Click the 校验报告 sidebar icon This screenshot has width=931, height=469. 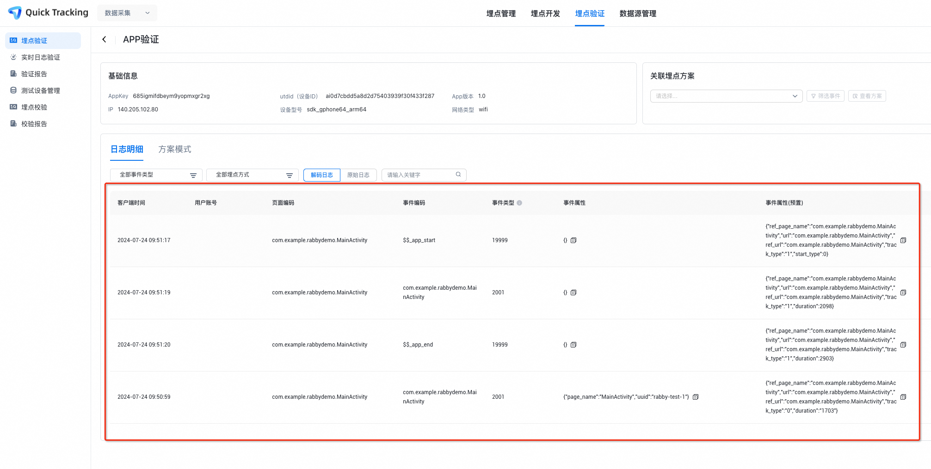(x=13, y=124)
